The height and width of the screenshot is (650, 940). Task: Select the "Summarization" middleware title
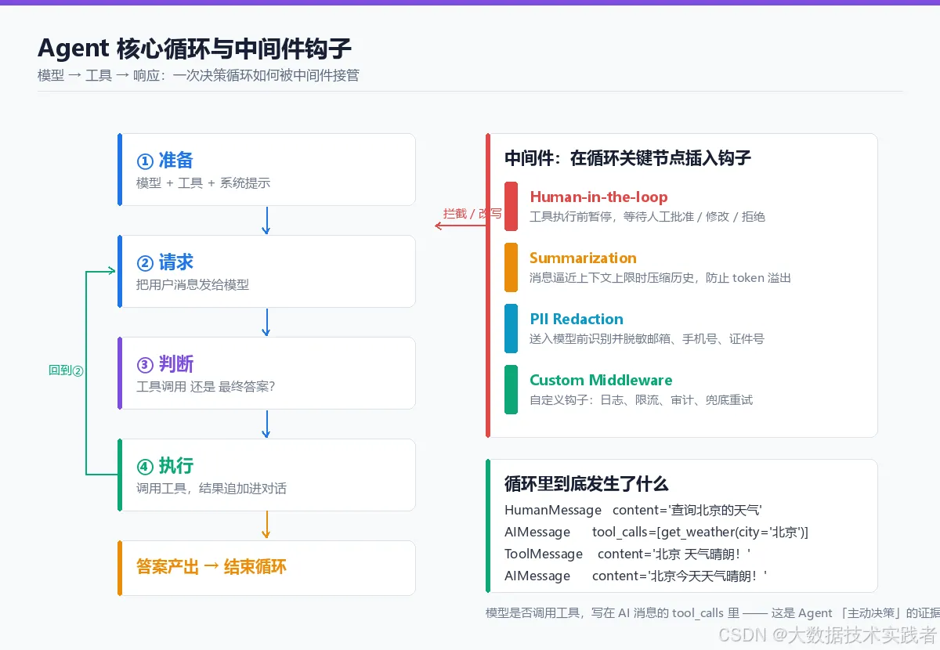pos(583,258)
